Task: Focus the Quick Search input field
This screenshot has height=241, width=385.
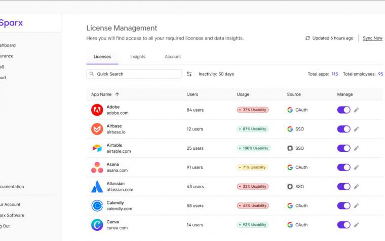Action: pos(134,74)
